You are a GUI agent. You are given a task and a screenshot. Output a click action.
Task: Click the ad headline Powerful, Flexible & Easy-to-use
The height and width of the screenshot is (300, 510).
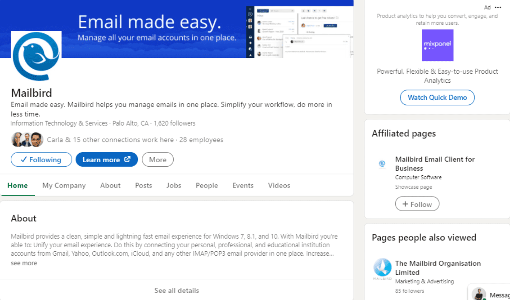pos(437,76)
